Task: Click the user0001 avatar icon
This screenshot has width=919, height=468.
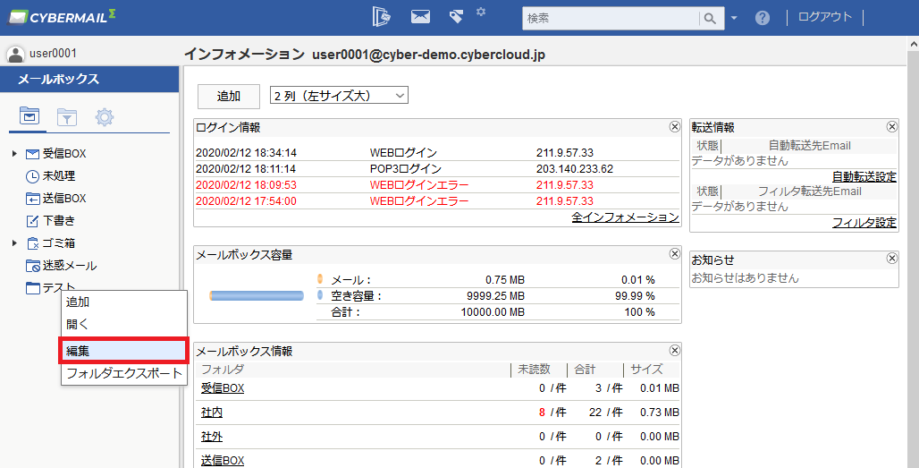Action: coord(14,54)
